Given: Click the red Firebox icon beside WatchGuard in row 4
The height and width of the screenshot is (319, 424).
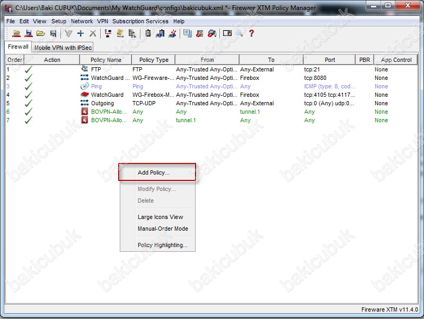Looking at the screenshot, I should pos(85,95).
